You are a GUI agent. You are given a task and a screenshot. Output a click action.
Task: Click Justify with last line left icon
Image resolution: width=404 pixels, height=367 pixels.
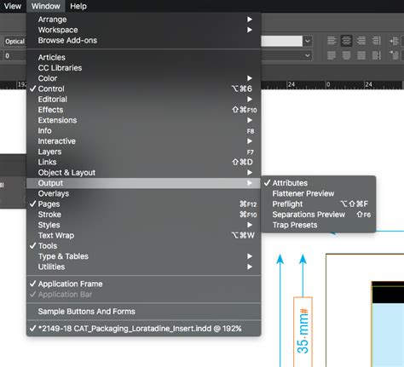coord(332,55)
